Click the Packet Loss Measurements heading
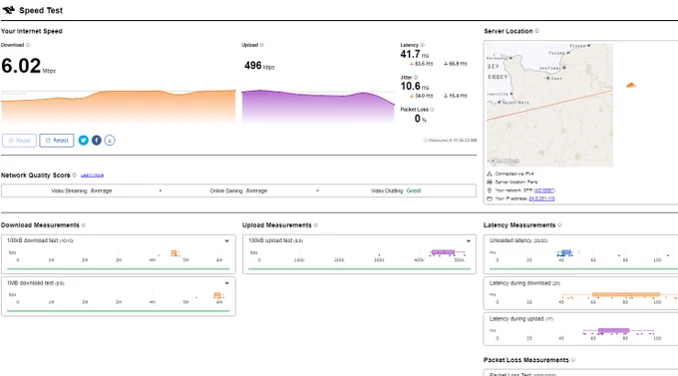The width and height of the screenshot is (678, 376). pos(526,360)
